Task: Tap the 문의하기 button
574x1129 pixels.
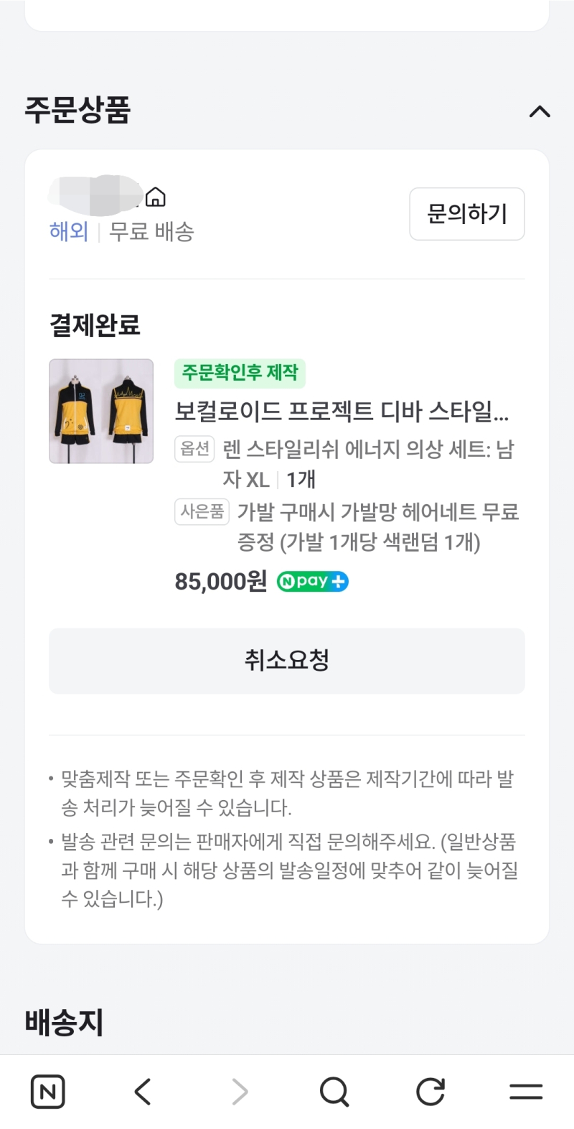Action: point(466,214)
